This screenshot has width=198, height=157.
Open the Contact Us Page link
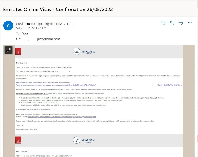[x=62, y=117]
